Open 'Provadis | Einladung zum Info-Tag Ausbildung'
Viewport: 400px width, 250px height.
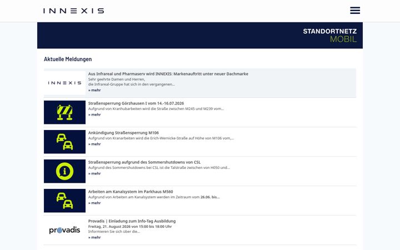point(132,221)
